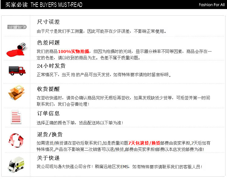
Task: Select the 收货提醒 heading
Action: coord(48,89)
